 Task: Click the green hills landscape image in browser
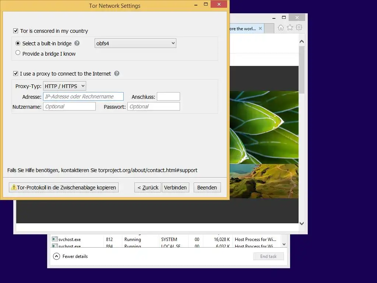click(x=264, y=181)
